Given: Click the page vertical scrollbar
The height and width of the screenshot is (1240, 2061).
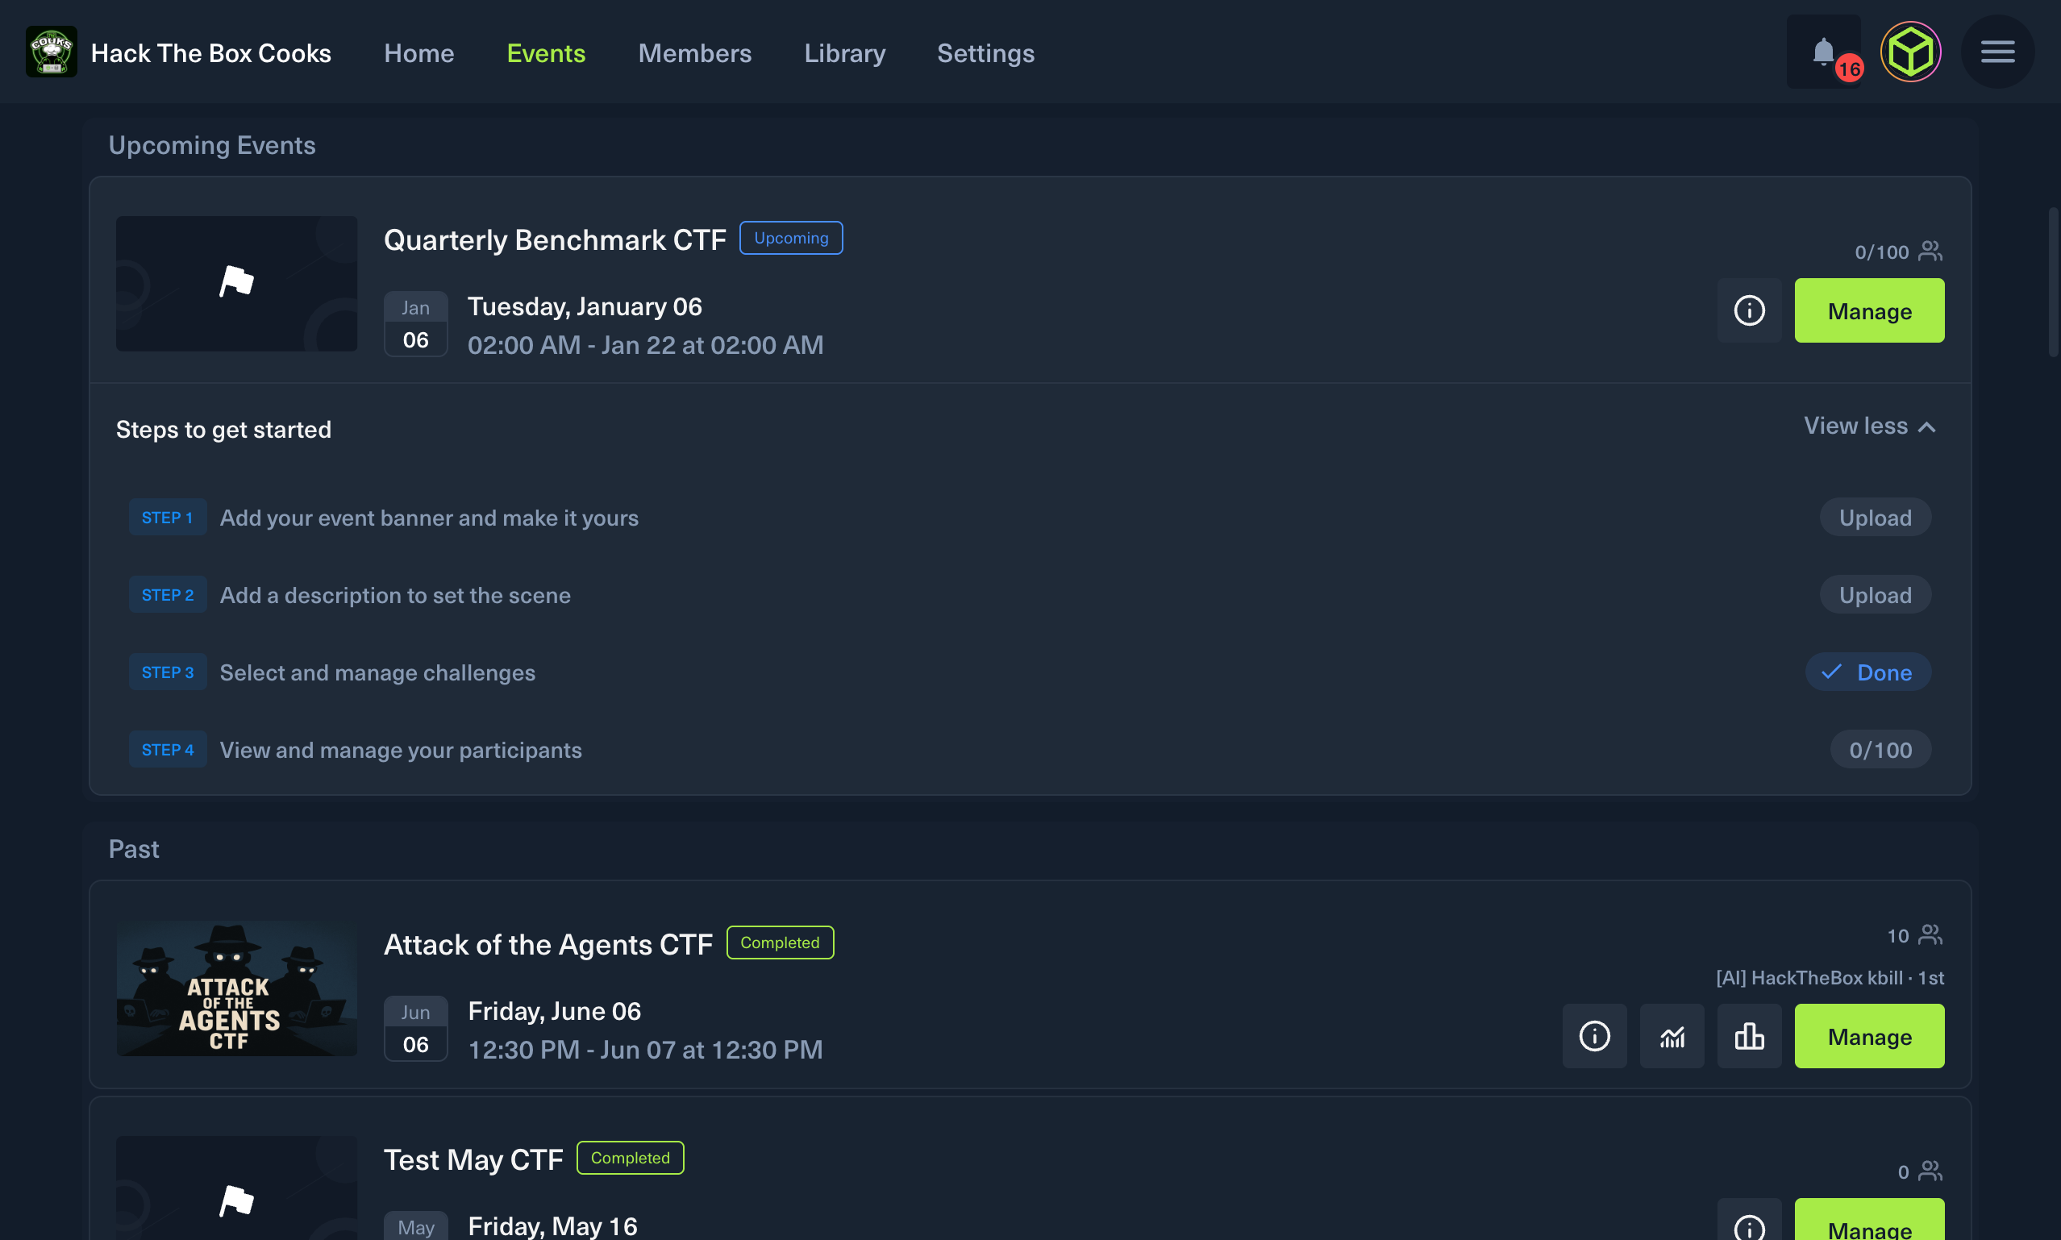Looking at the screenshot, I should pyautogui.click(x=2053, y=282).
